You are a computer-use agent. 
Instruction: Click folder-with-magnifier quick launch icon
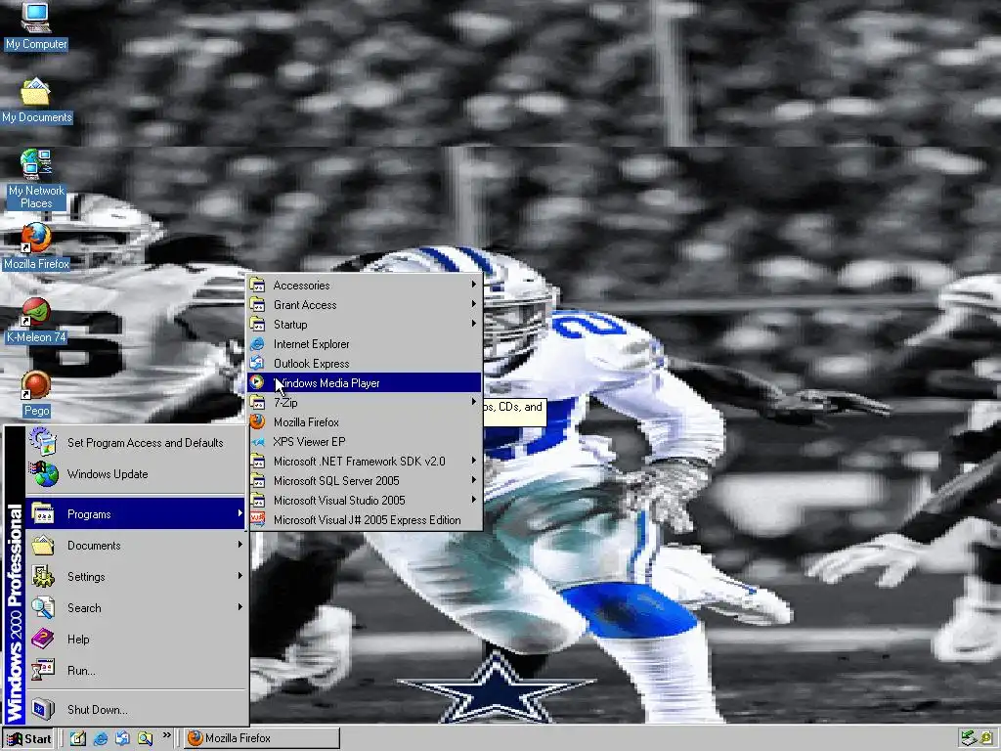tap(145, 739)
